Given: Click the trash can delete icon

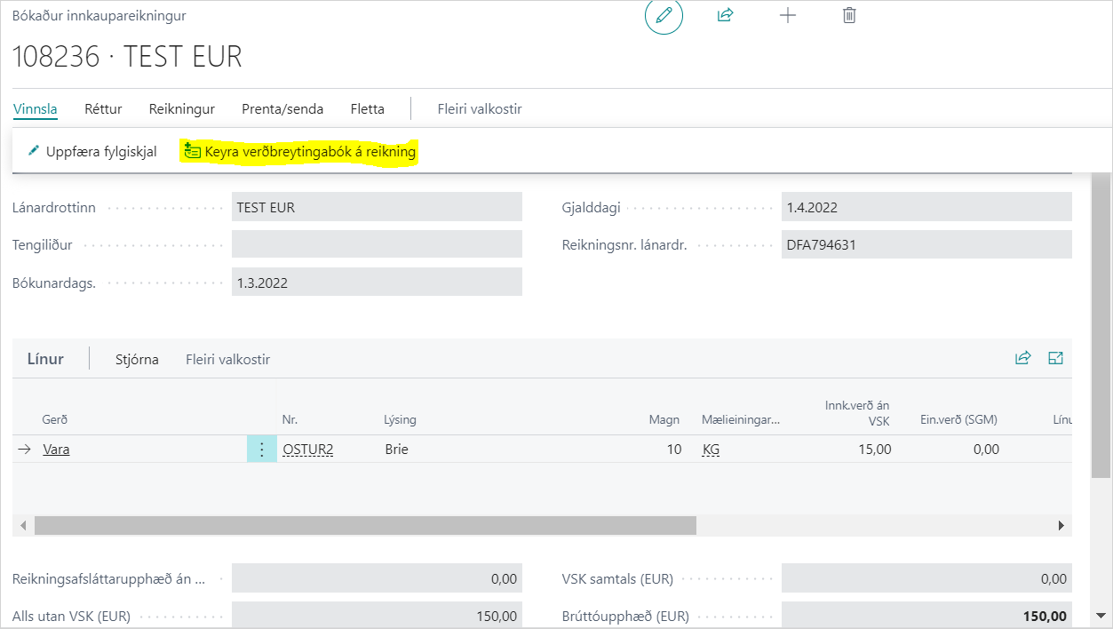Looking at the screenshot, I should pyautogui.click(x=849, y=15).
